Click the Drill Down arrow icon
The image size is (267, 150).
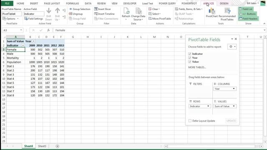click(49, 11)
